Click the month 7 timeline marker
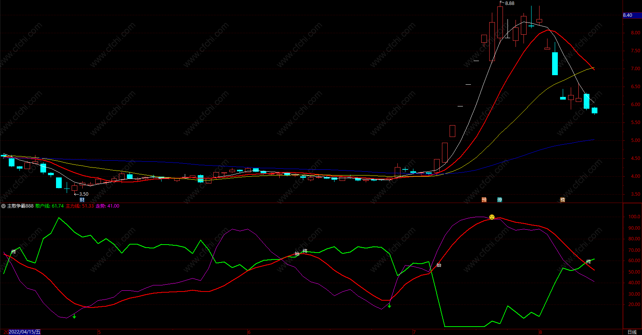The width and height of the screenshot is (642, 335). (414, 332)
